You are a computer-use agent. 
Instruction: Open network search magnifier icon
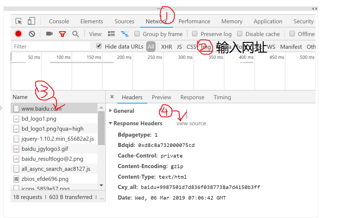76,34
